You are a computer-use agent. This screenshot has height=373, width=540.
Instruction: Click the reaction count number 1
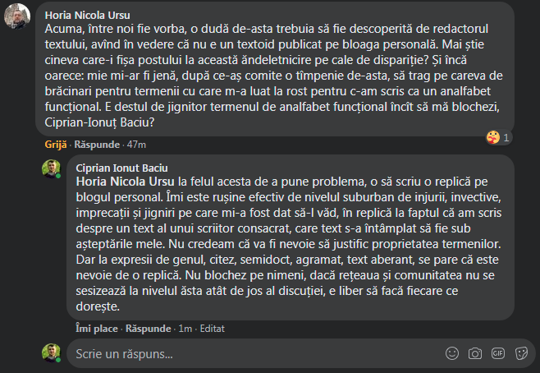(x=506, y=137)
